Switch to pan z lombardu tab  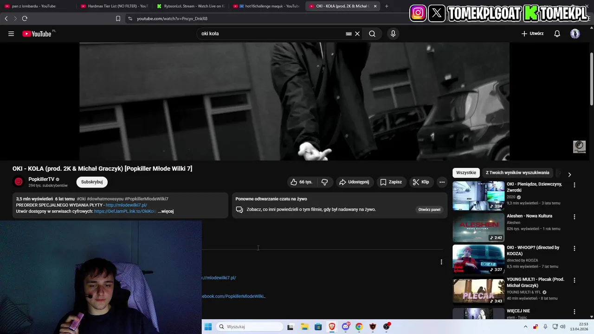click(37, 6)
